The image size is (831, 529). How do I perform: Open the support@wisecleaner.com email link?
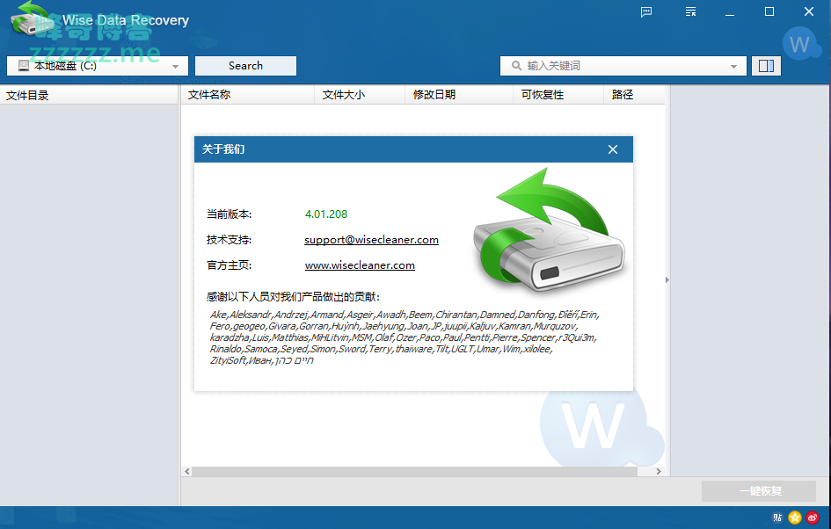click(x=371, y=240)
